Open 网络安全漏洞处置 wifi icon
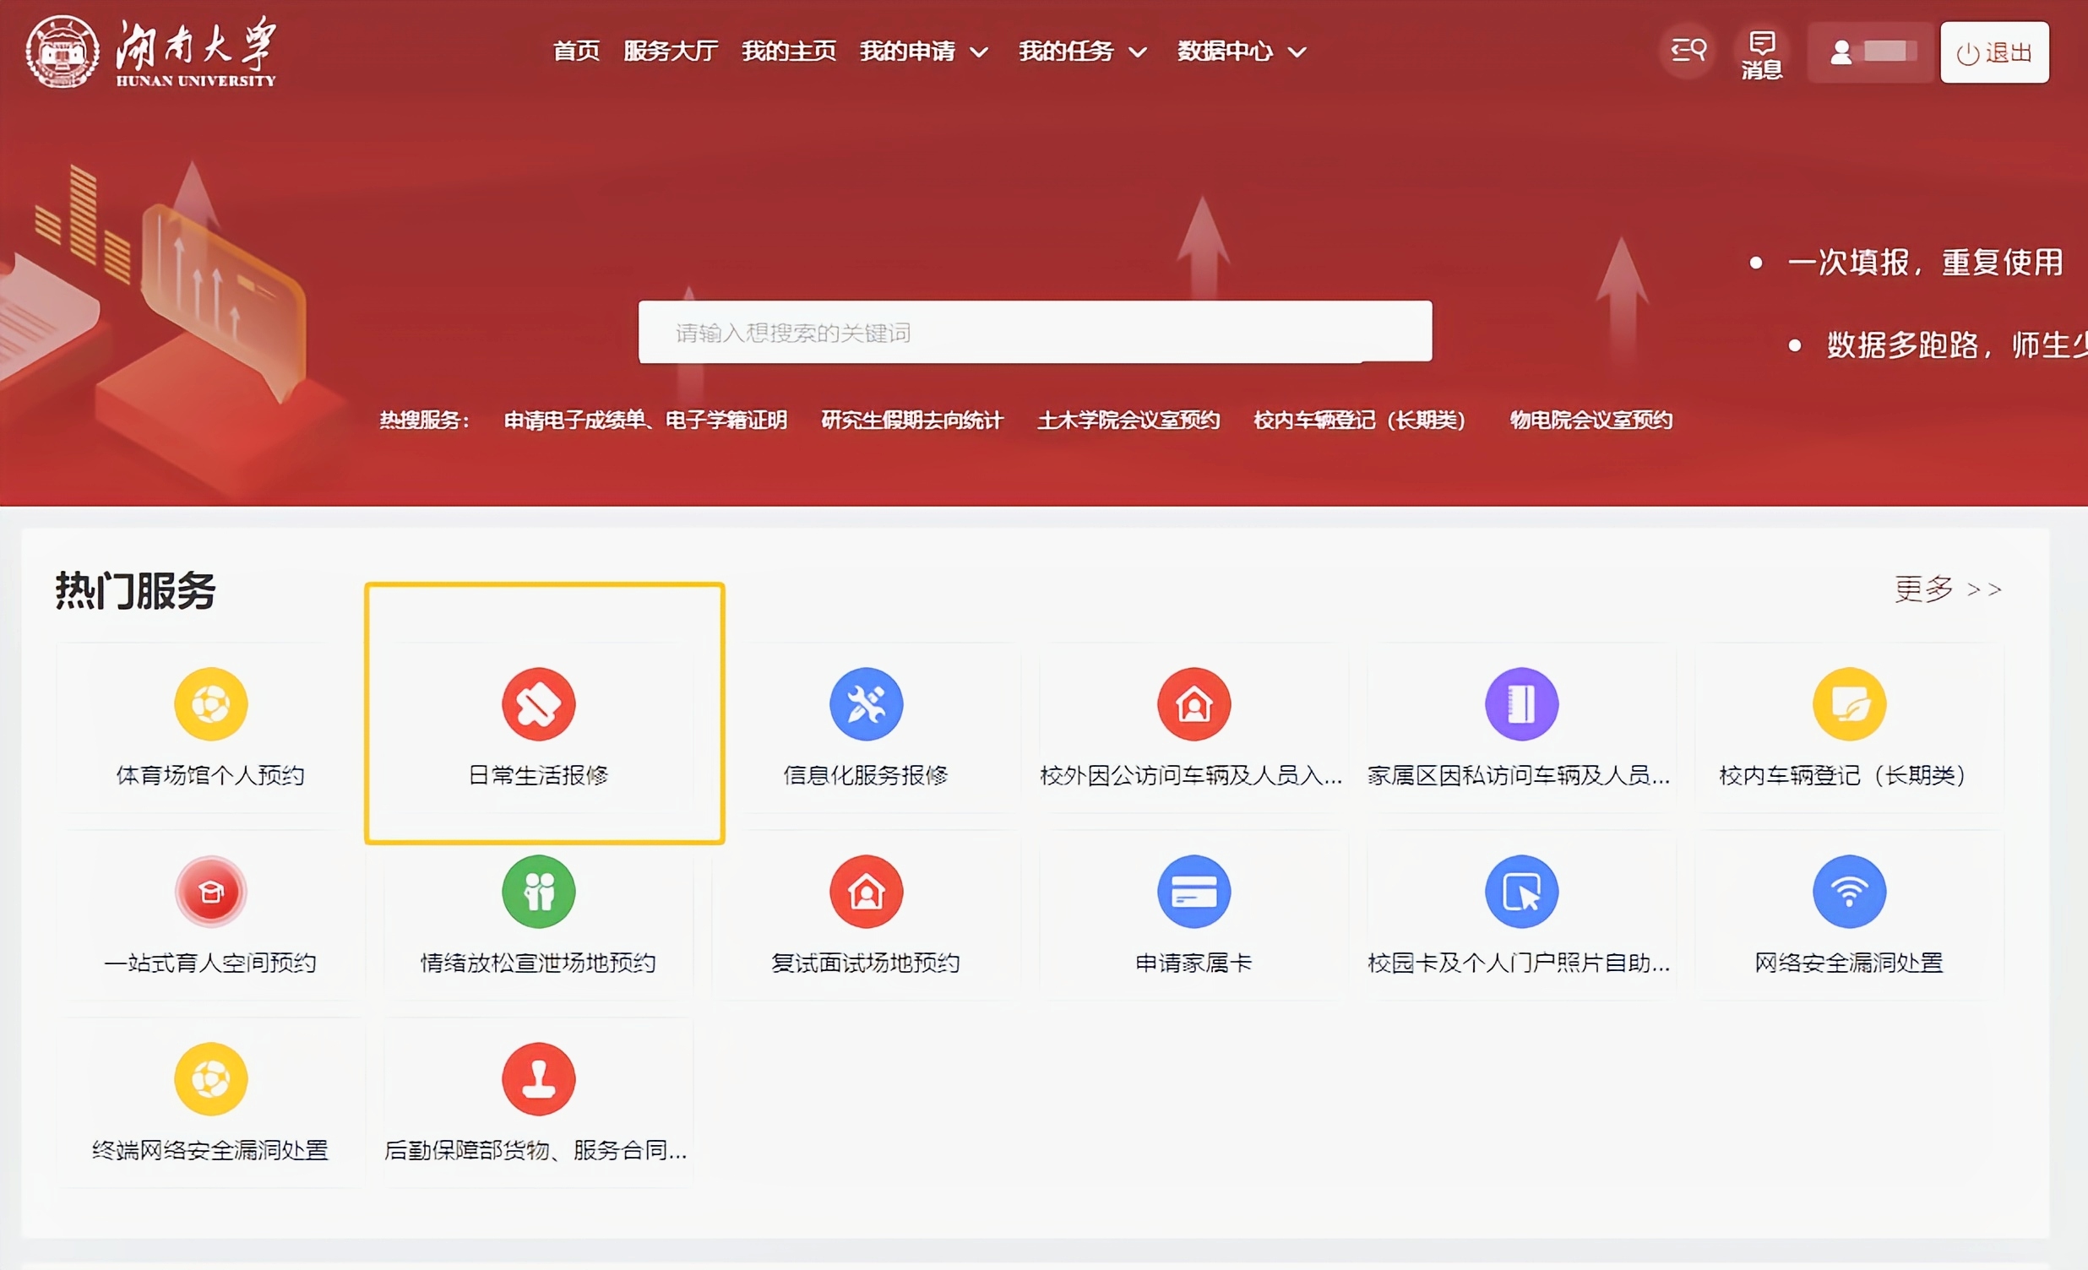This screenshot has height=1270, width=2088. [1848, 892]
